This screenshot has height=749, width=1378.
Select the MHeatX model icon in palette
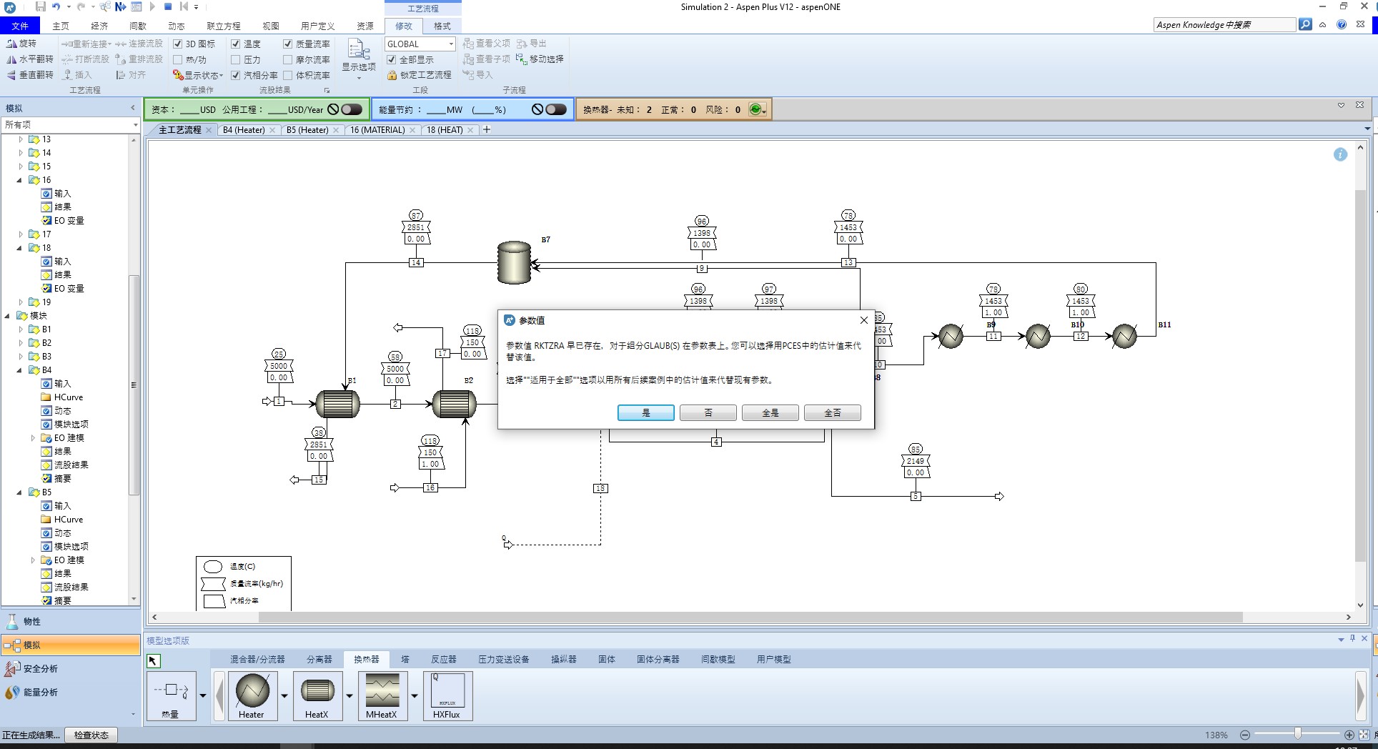[x=382, y=695]
